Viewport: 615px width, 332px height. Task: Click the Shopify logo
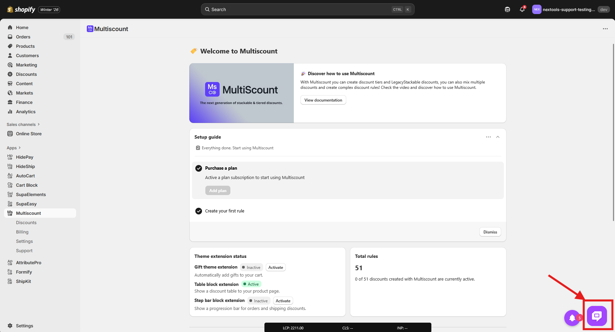coord(21,9)
